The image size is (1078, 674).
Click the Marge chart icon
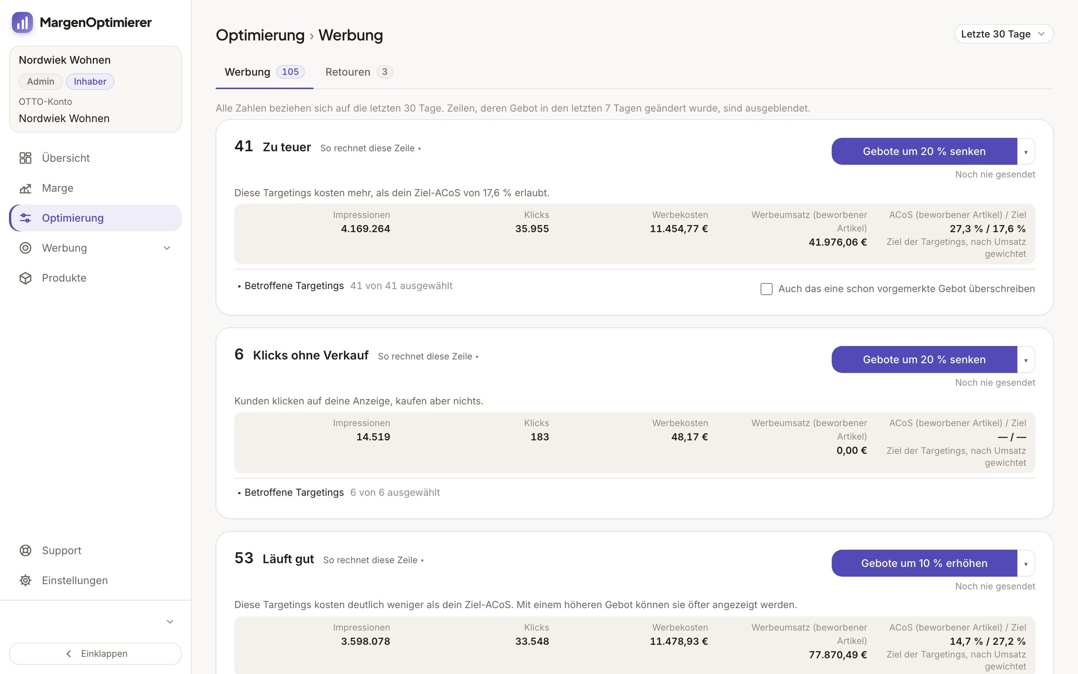click(x=25, y=188)
